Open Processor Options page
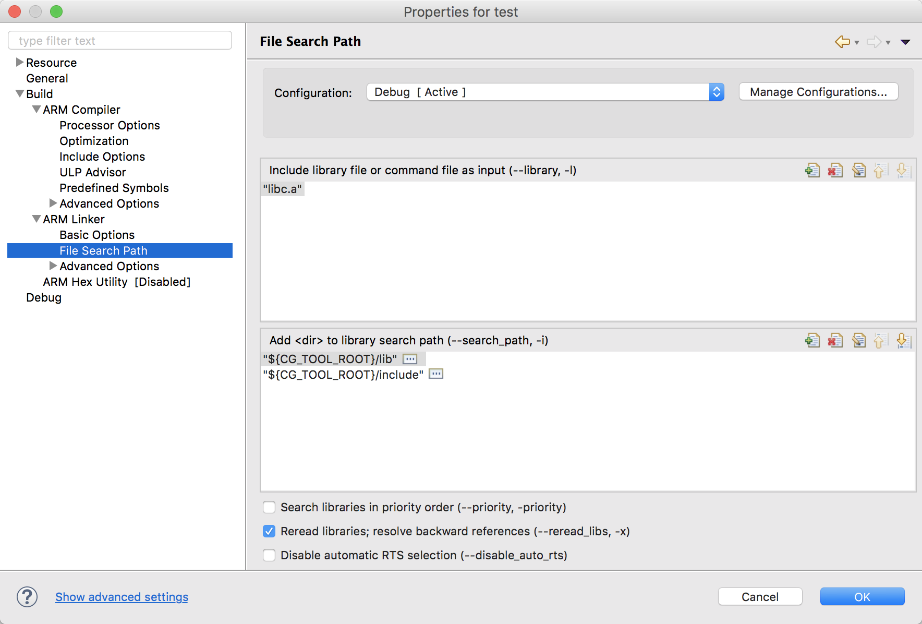This screenshot has height=624, width=922. [110, 125]
